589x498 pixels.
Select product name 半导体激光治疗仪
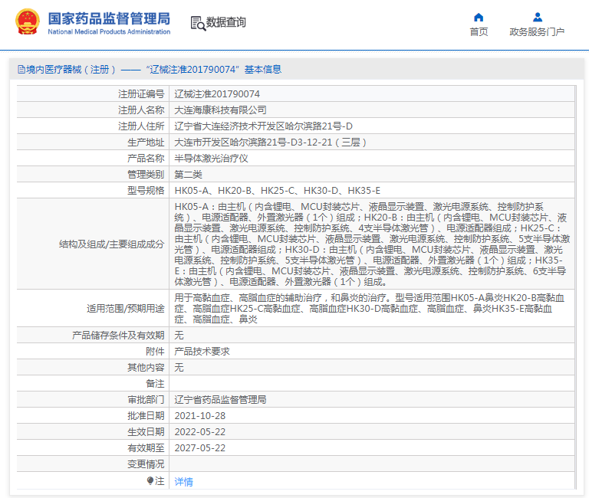coord(212,159)
